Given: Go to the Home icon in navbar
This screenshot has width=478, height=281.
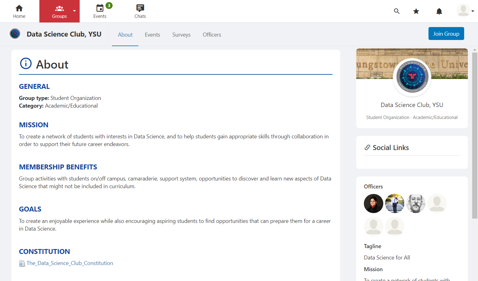Looking at the screenshot, I should click(19, 8).
